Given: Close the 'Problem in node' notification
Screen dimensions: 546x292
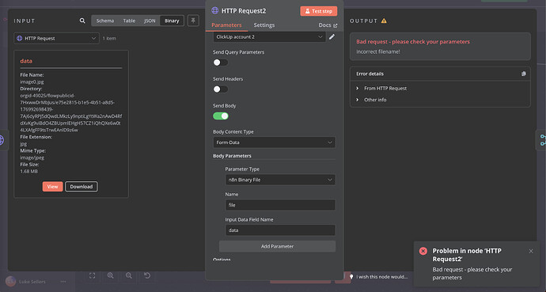Looking at the screenshot, I should pos(531,251).
